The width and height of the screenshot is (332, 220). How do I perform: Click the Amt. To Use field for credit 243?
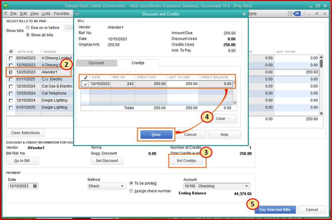click(x=182, y=84)
